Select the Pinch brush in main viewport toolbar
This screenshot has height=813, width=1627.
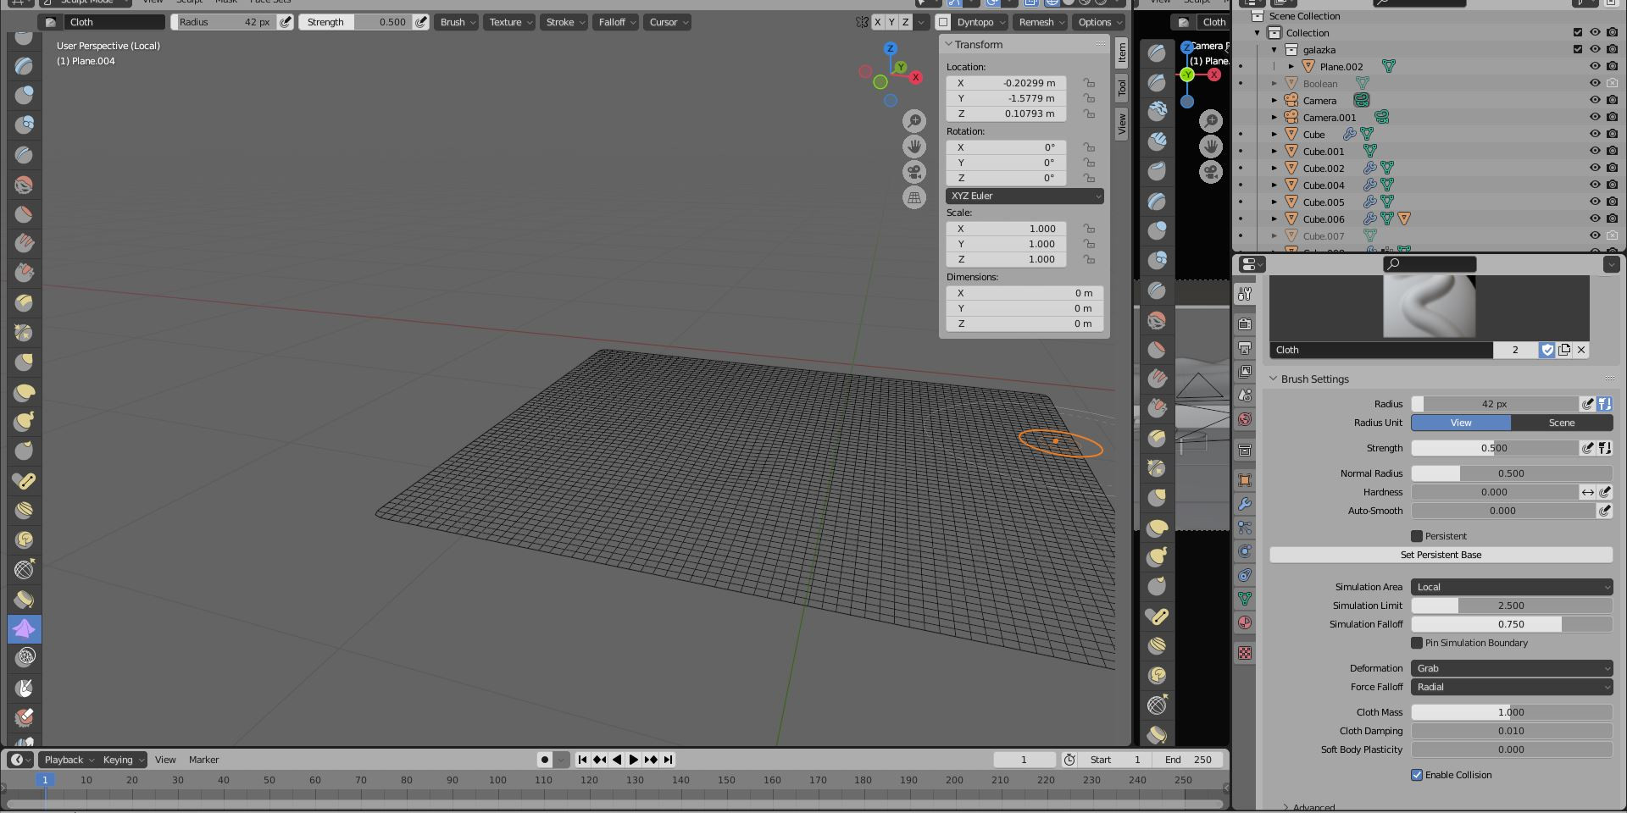point(25,333)
